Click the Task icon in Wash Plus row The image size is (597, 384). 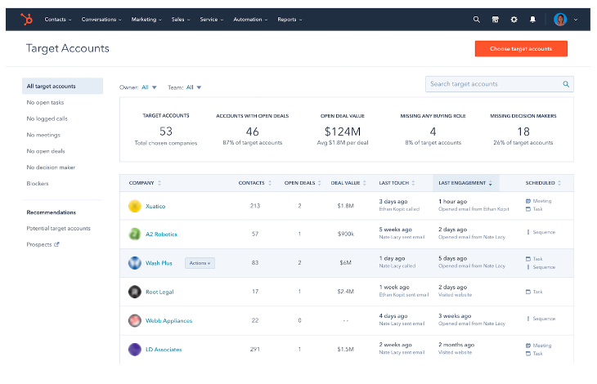coord(528,259)
